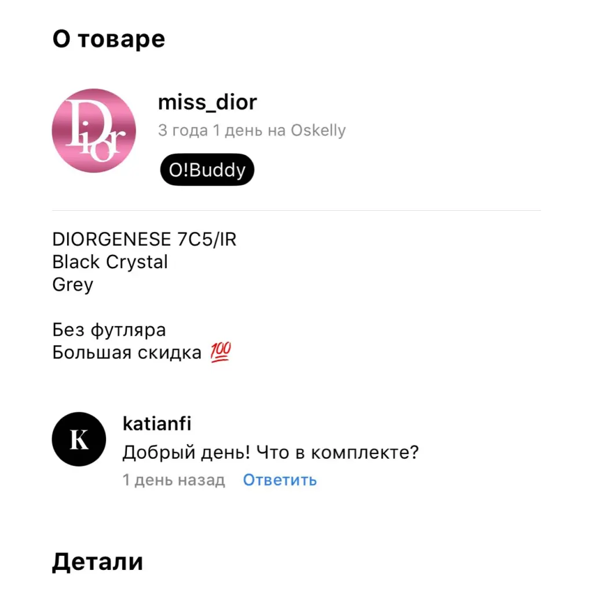Click the '1 день назад' comment timestamp
Screen dimensions: 593x593
(174, 480)
